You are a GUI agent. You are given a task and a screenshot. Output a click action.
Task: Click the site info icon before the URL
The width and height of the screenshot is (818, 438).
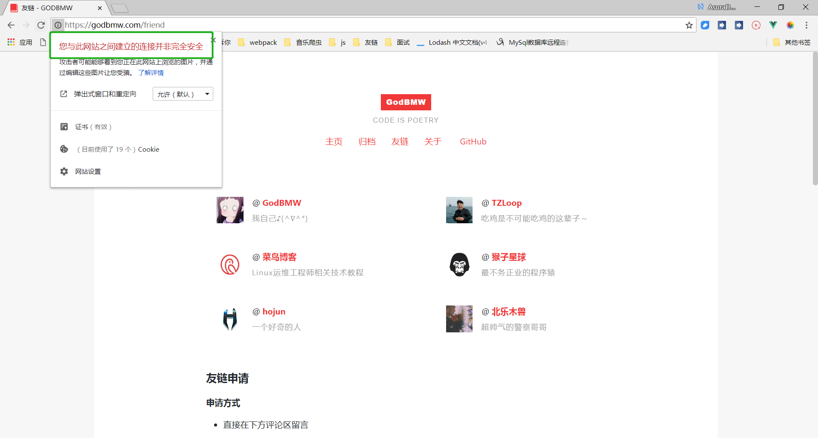tap(58, 25)
